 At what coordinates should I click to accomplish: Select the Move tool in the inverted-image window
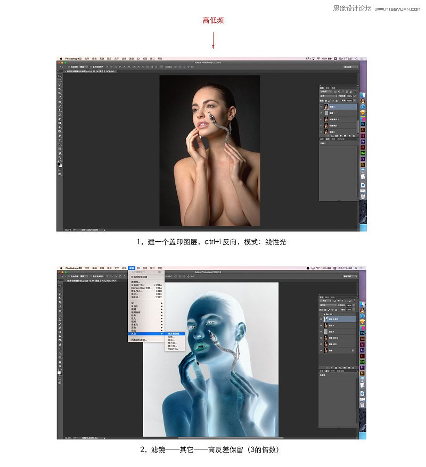click(59, 285)
